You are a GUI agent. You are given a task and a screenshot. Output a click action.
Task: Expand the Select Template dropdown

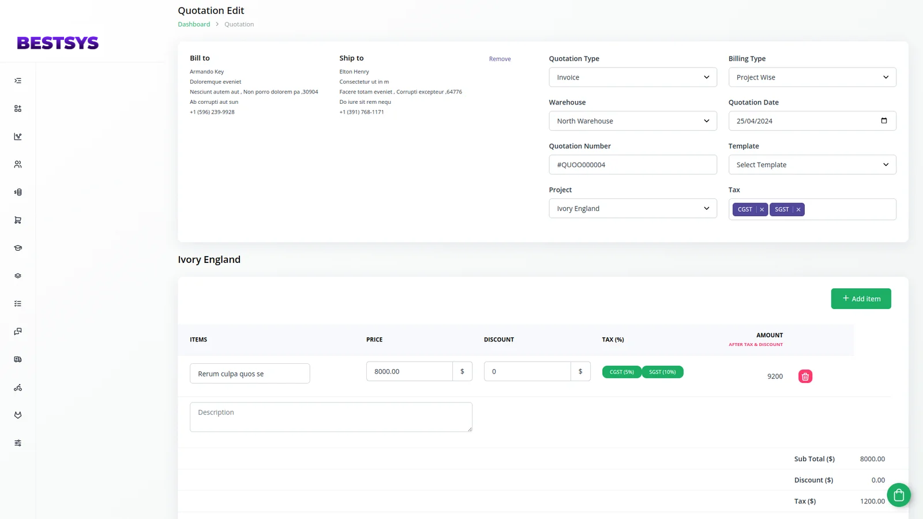(x=812, y=165)
